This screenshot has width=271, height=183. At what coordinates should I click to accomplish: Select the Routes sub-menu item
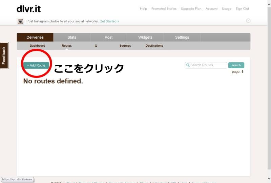(x=67, y=46)
